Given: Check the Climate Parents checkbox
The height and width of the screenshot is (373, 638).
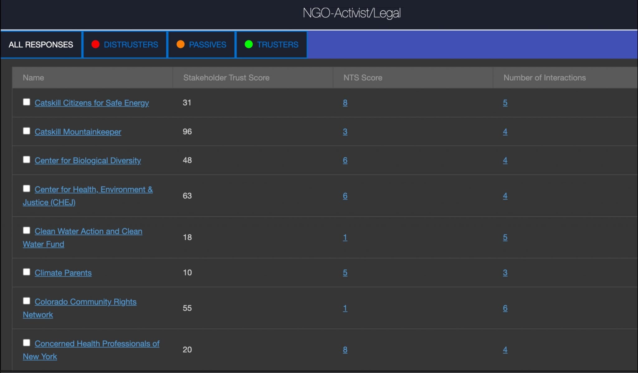Looking at the screenshot, I should pos(26,272).
